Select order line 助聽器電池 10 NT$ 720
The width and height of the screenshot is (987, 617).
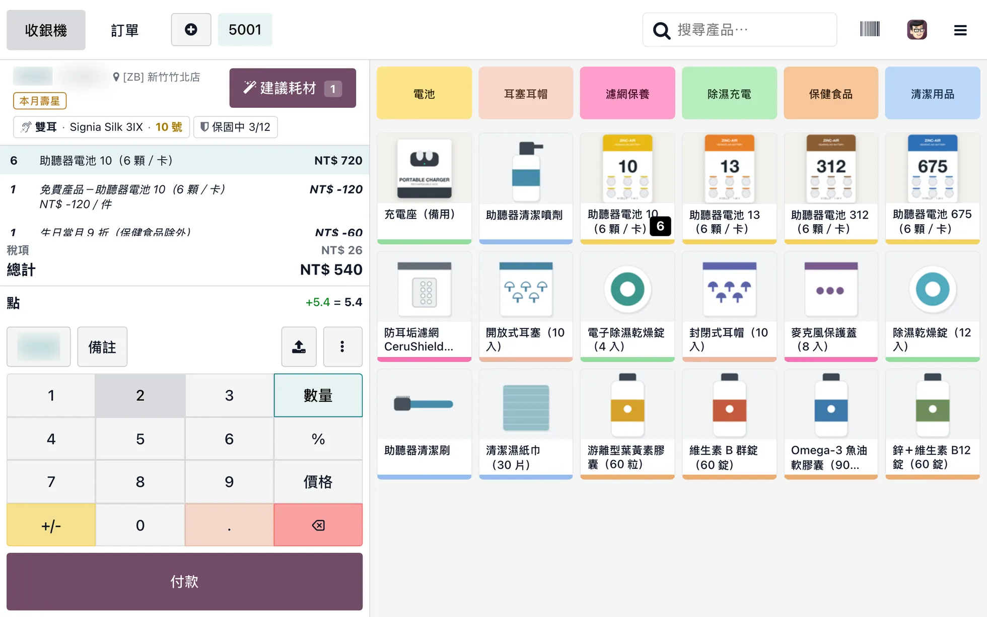point(184,160)
